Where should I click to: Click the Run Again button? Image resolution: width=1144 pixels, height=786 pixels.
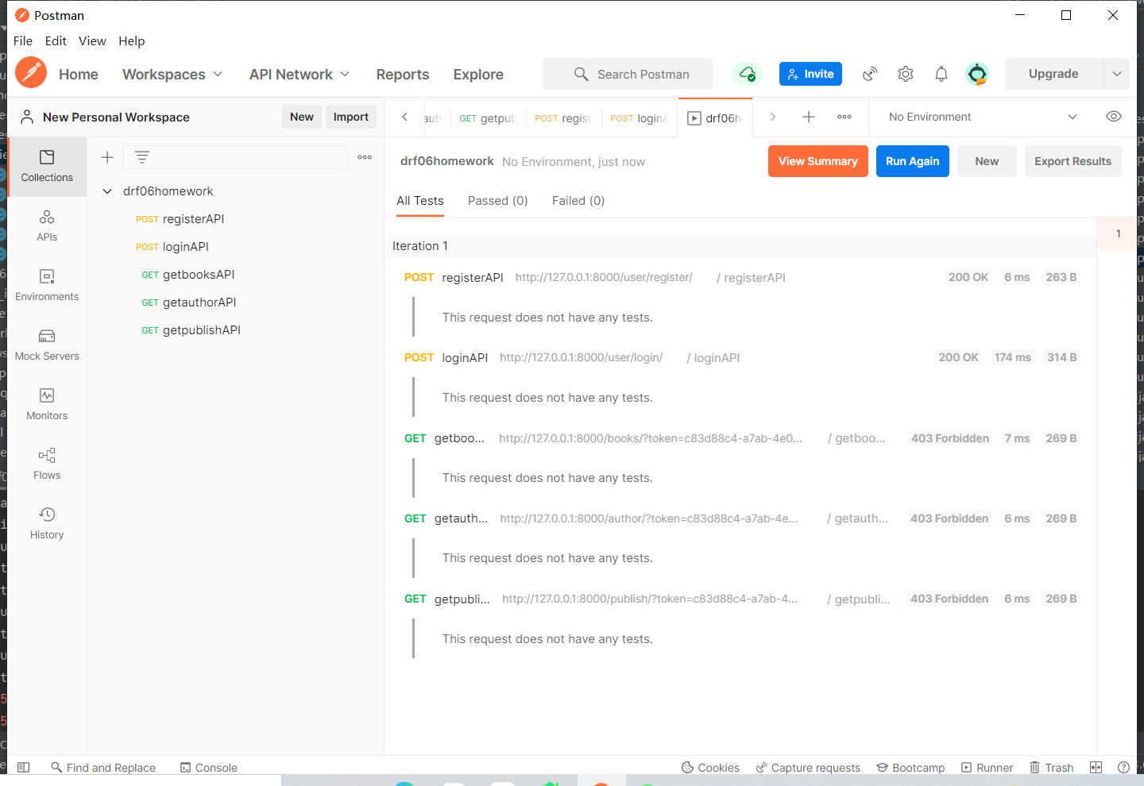[913, 161]
